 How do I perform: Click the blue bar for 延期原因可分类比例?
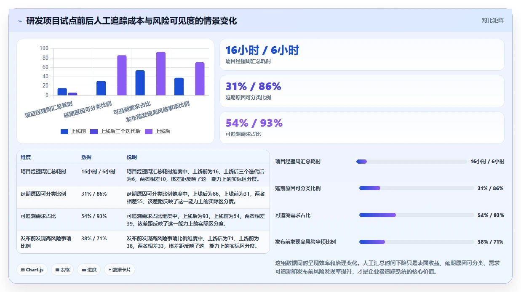tap(101, 88)
